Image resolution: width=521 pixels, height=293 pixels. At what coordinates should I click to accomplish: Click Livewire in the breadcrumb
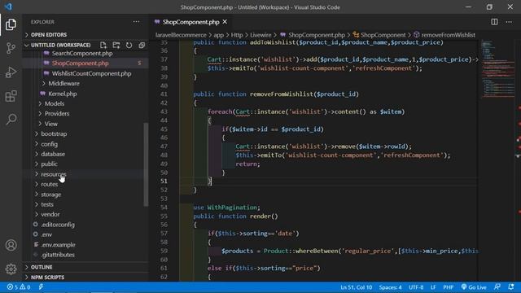click(x=260, y=35)
